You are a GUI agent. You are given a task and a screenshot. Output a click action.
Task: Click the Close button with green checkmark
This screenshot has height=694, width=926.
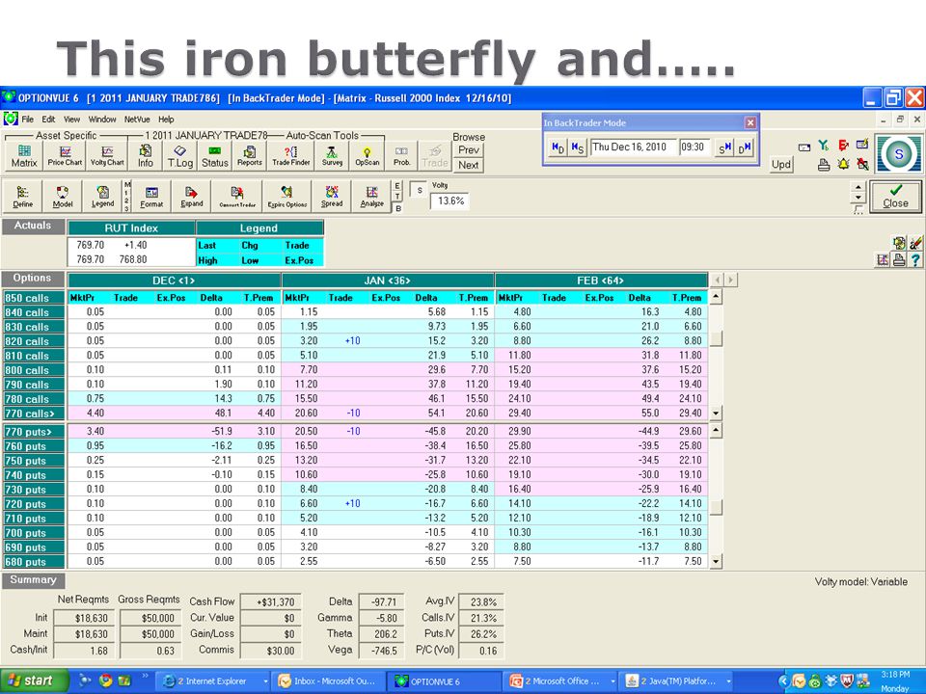(x=895, y=197)
